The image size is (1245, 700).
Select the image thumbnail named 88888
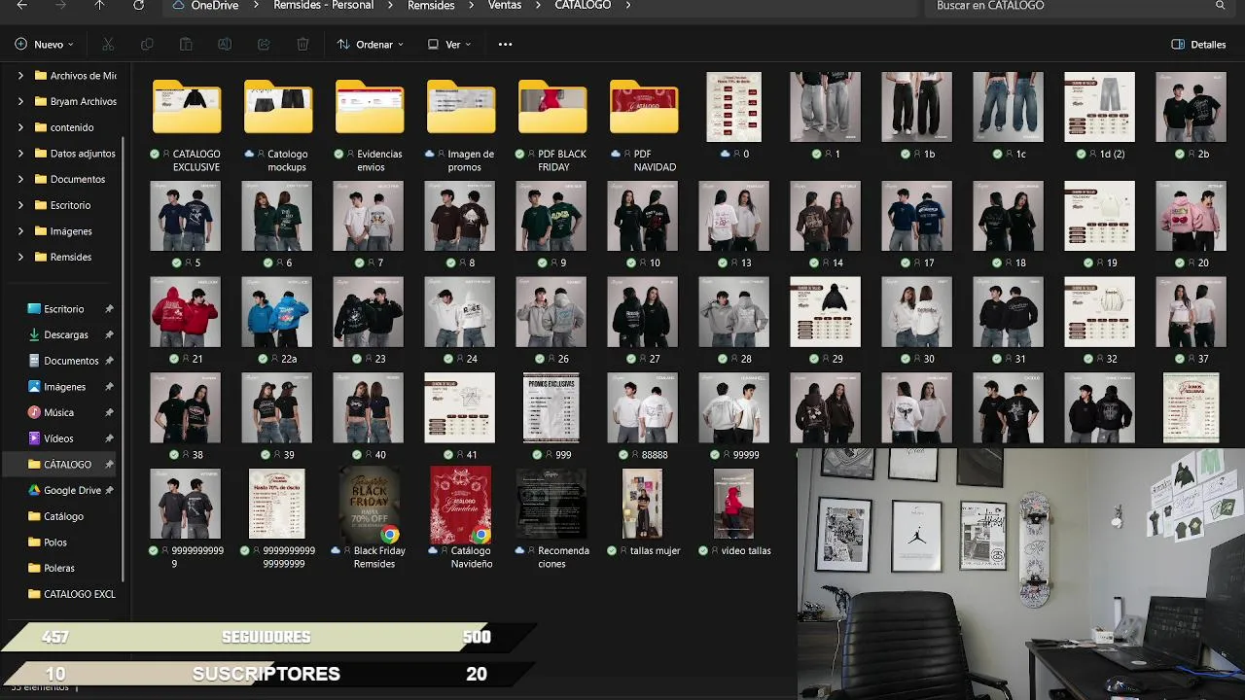click(643, 408)
